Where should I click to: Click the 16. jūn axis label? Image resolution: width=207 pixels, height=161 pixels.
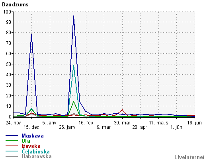194,123
